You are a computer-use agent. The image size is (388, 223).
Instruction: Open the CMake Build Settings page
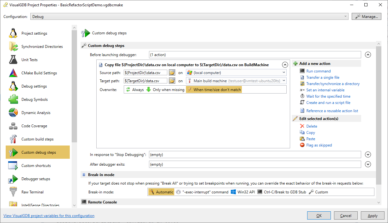pos(38,73)
